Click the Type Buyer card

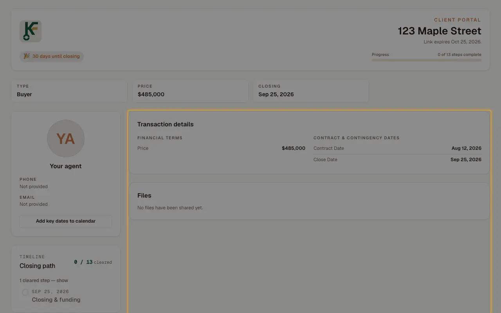coord(69,91)
